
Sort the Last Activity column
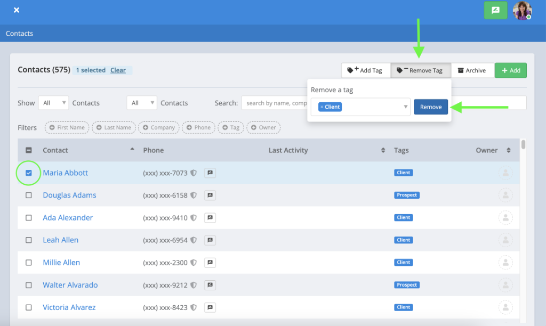coord(383,150)
